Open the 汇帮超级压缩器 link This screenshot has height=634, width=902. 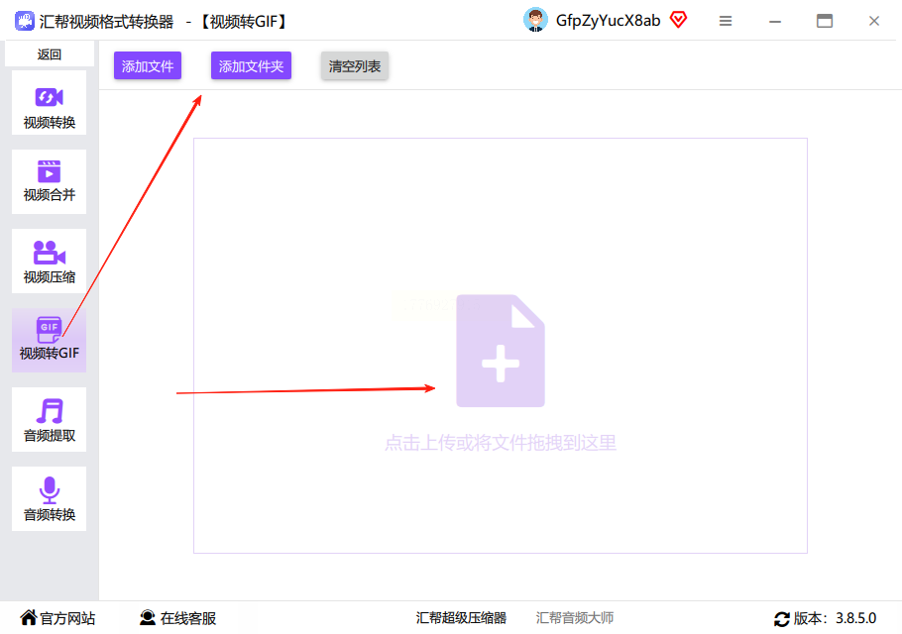point(461,618)
